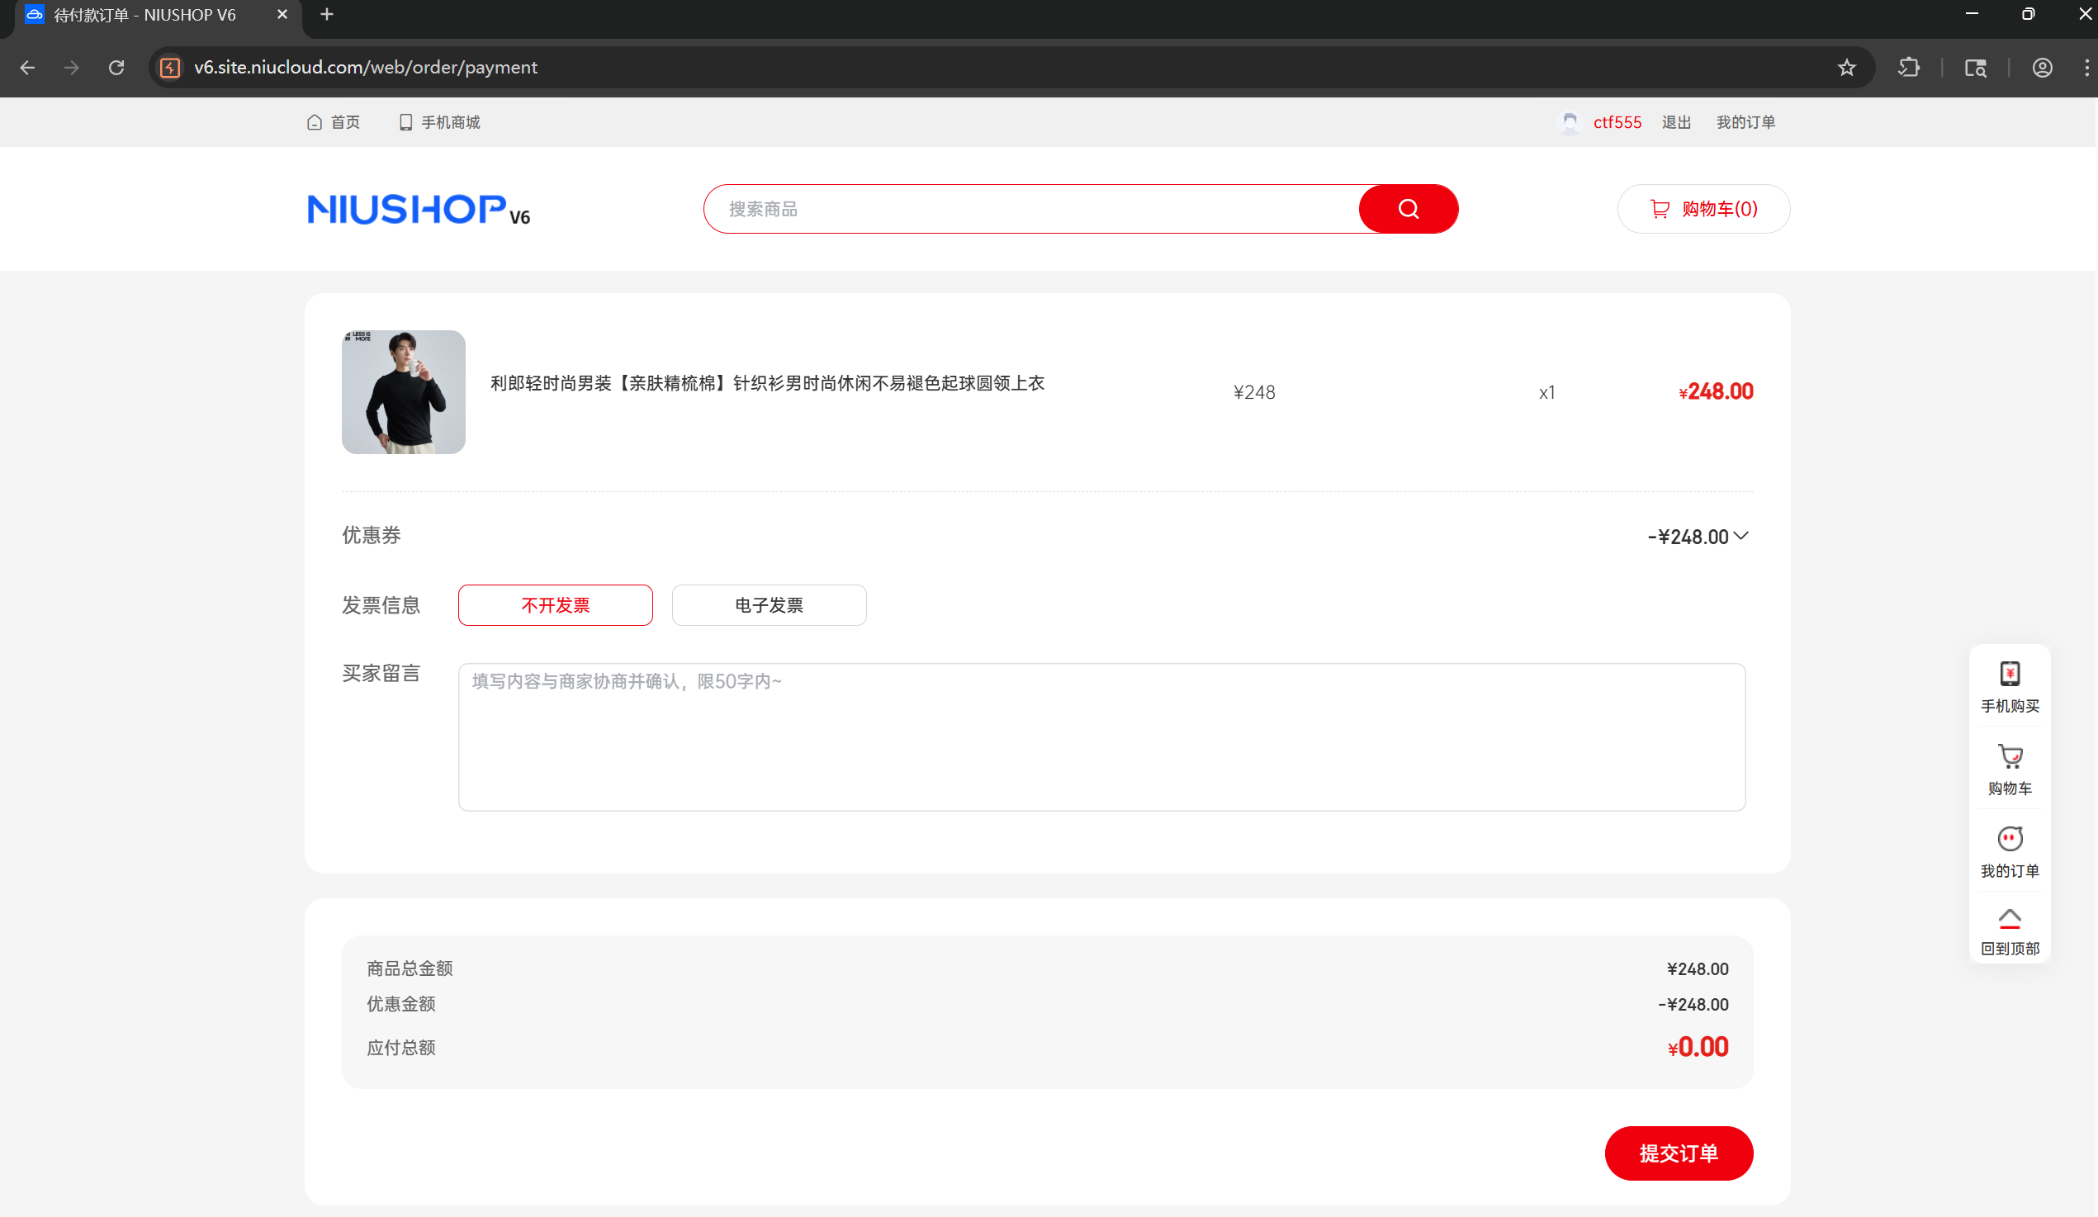Open the browser three-dot menu
The height and width of the screenshot is (1217, 2098).
[x=2086, y=68]
